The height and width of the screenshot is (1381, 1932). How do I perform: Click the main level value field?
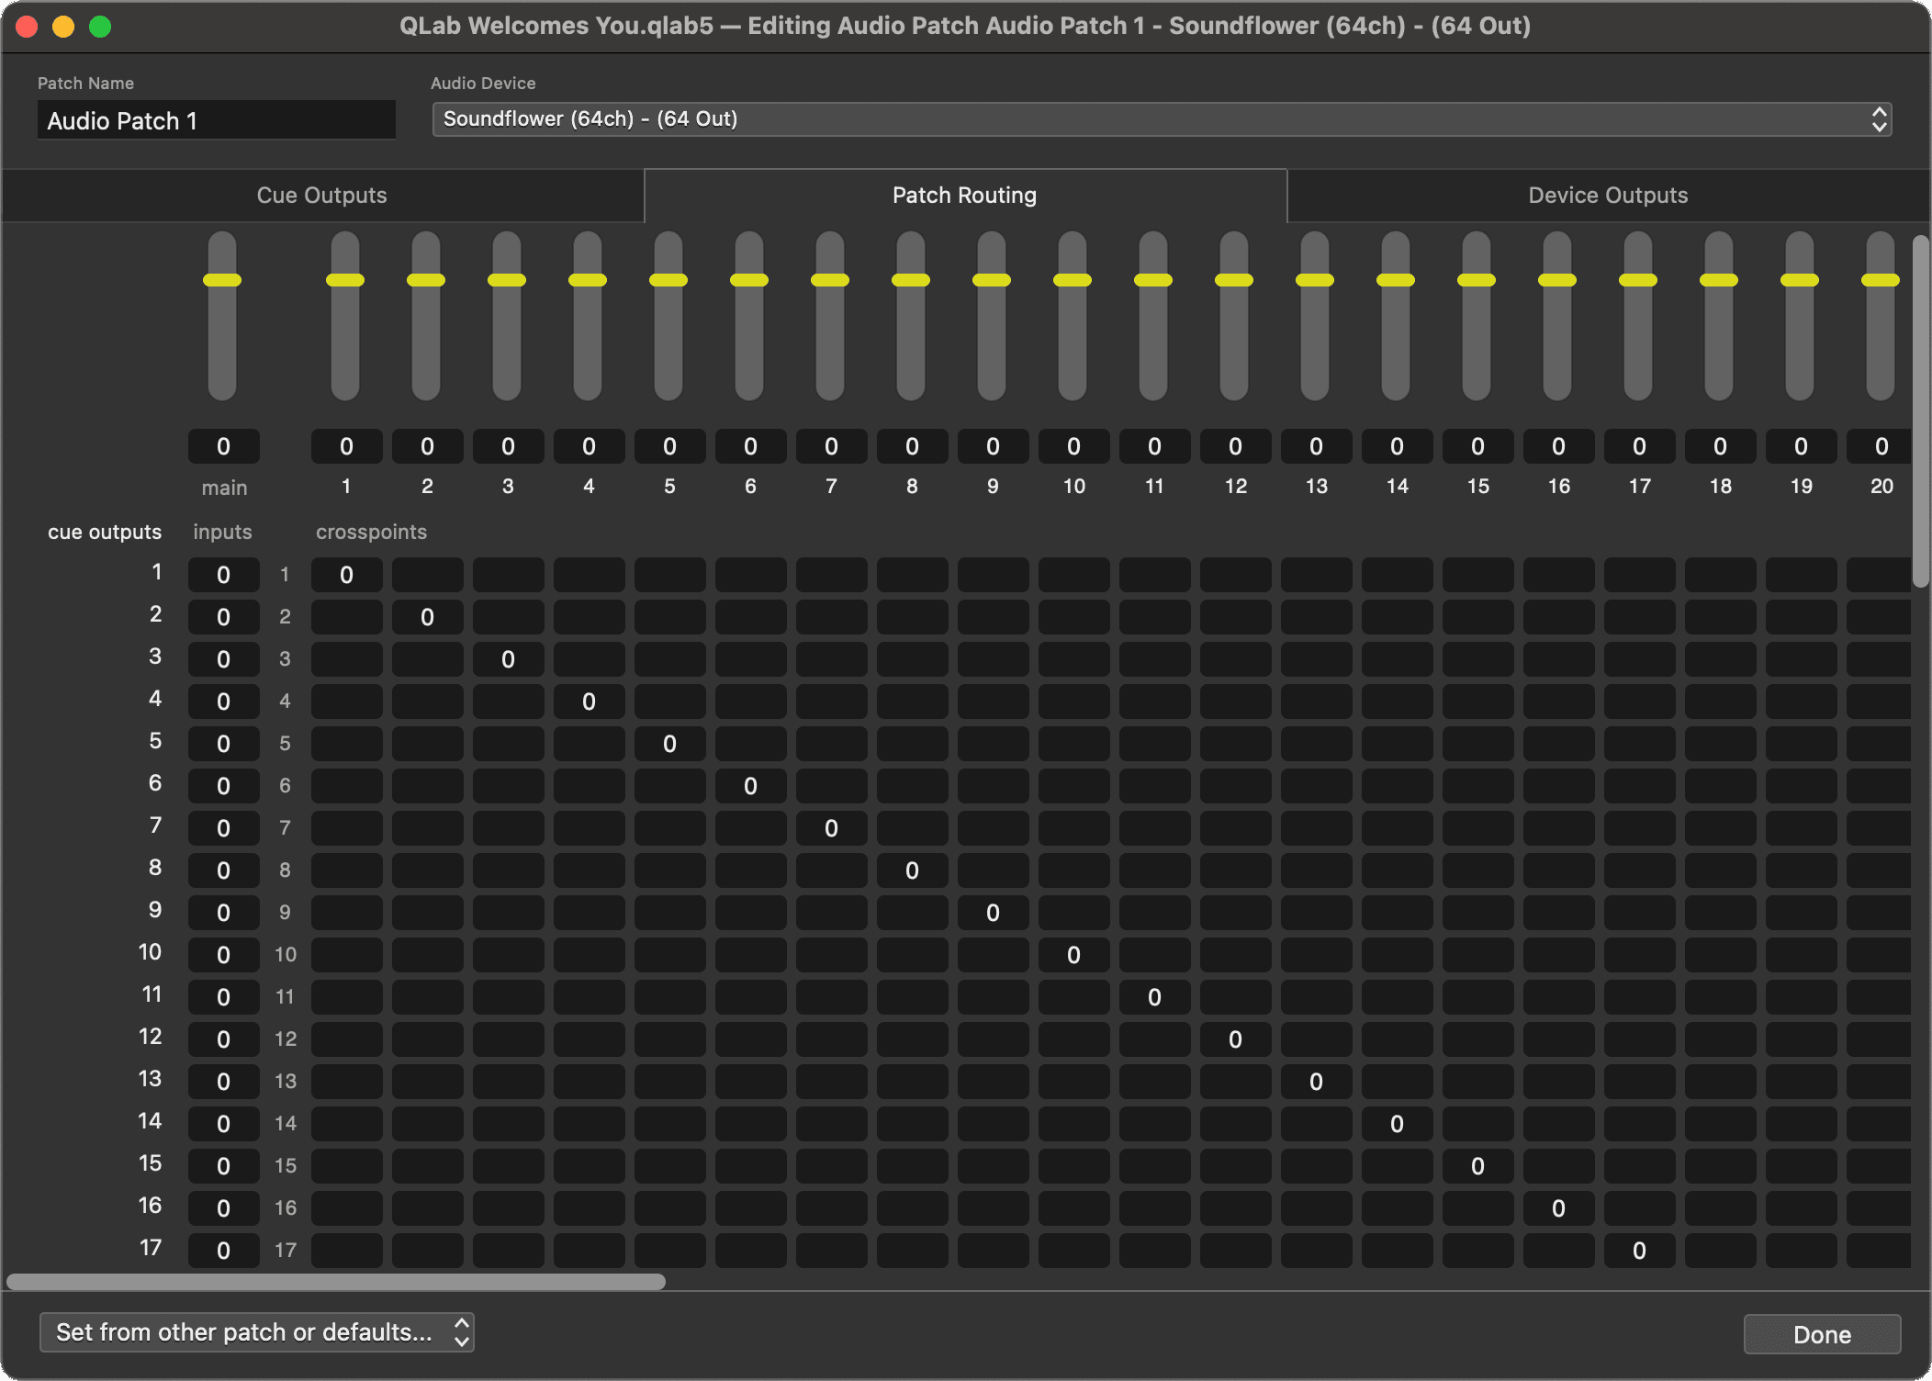point(224,446)
